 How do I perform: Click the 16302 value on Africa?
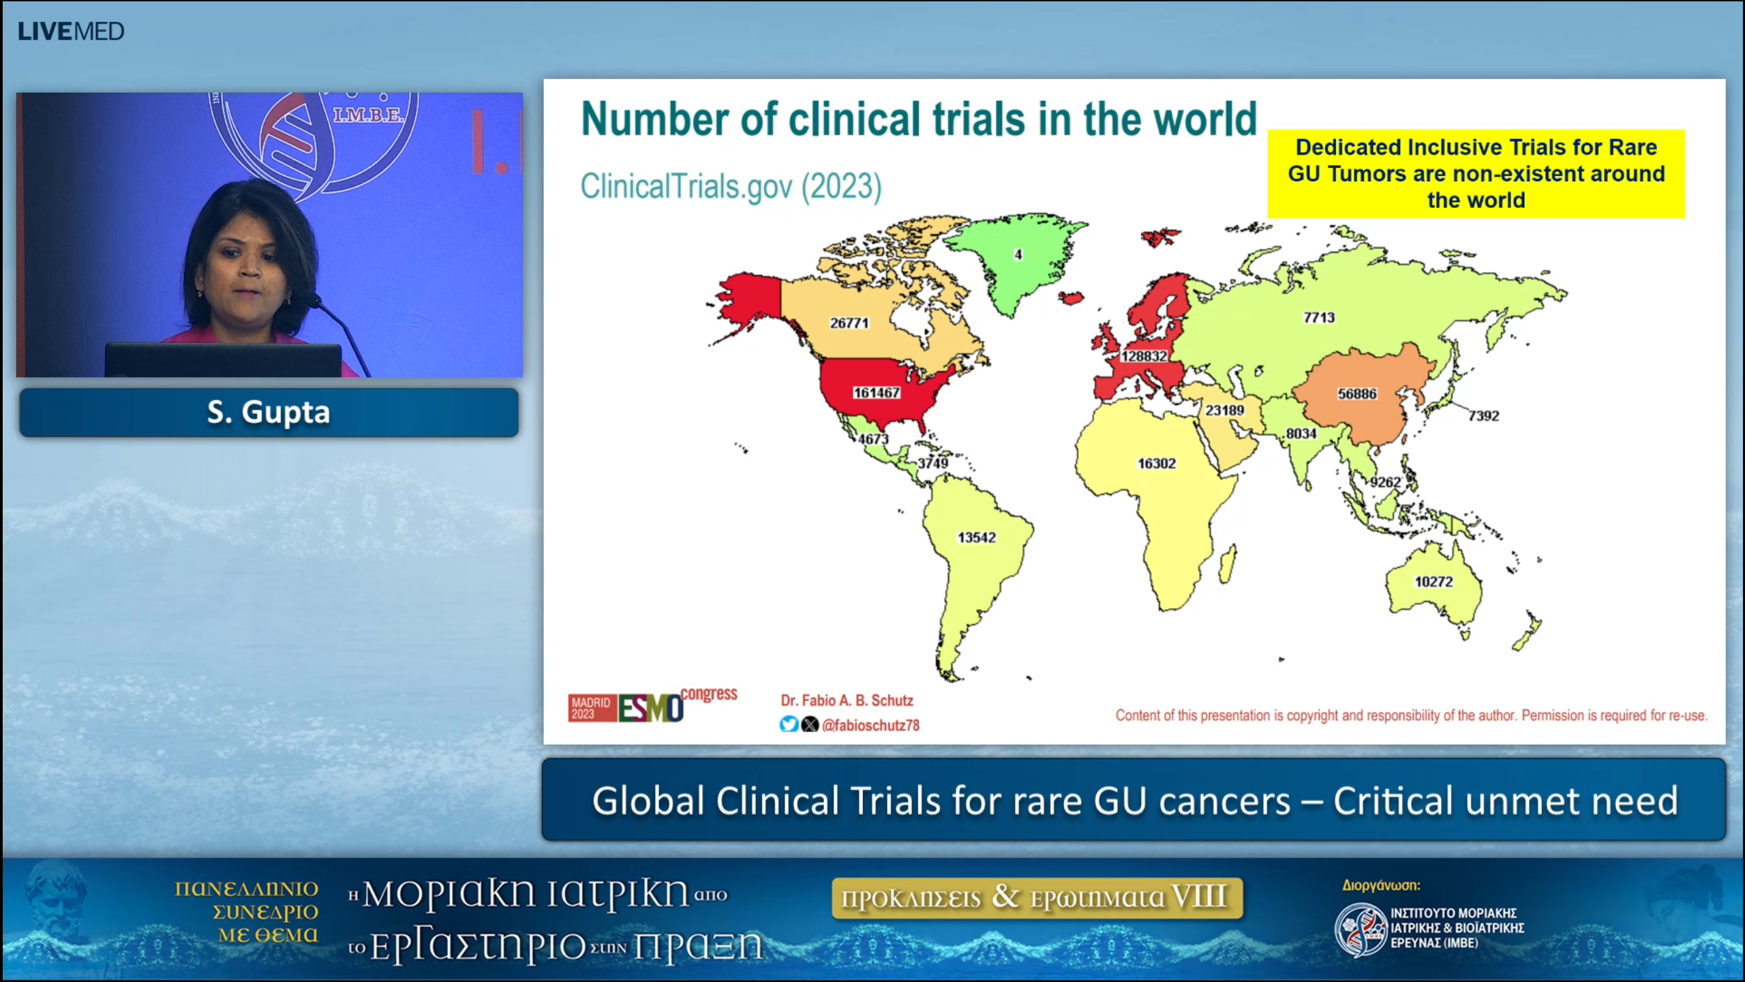pyautogui.click(x=1156, y=463)
